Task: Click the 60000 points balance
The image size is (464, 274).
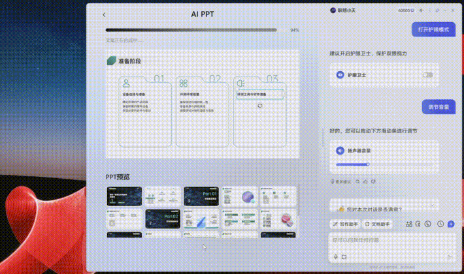Action: click(x=406, y=10)
